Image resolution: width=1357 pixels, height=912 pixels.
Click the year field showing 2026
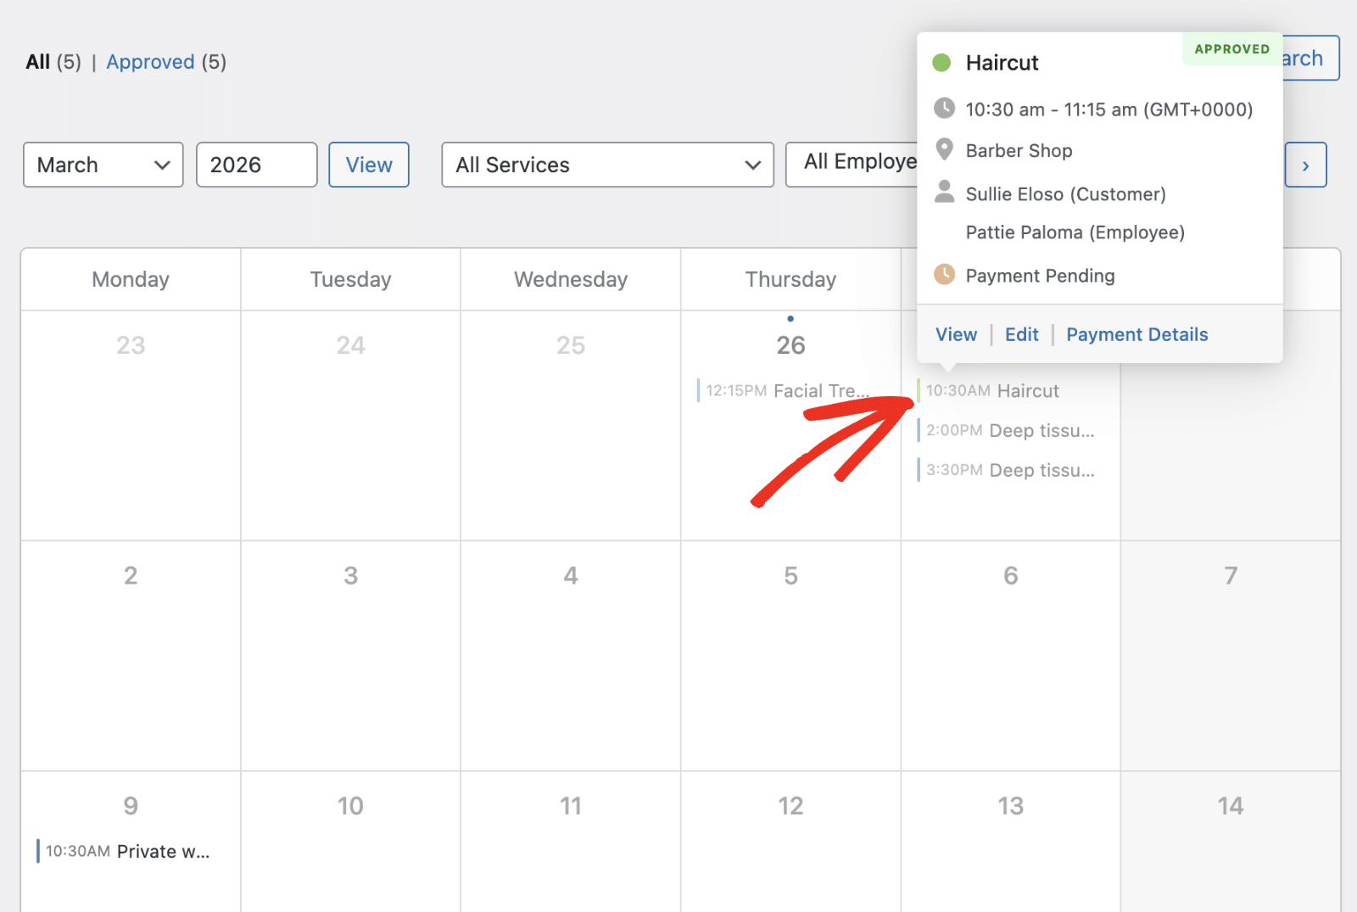click(x=256, y=165)
